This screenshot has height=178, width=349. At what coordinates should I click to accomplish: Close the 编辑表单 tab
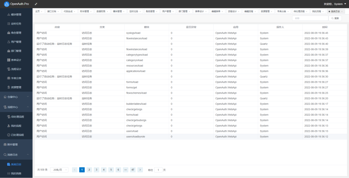click(222, 11)
